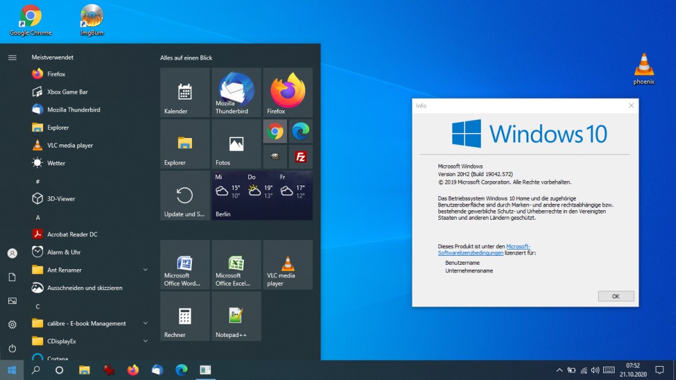Click the Alles auf einen Blick group title

pyautogui.click(x=186, y=58)
